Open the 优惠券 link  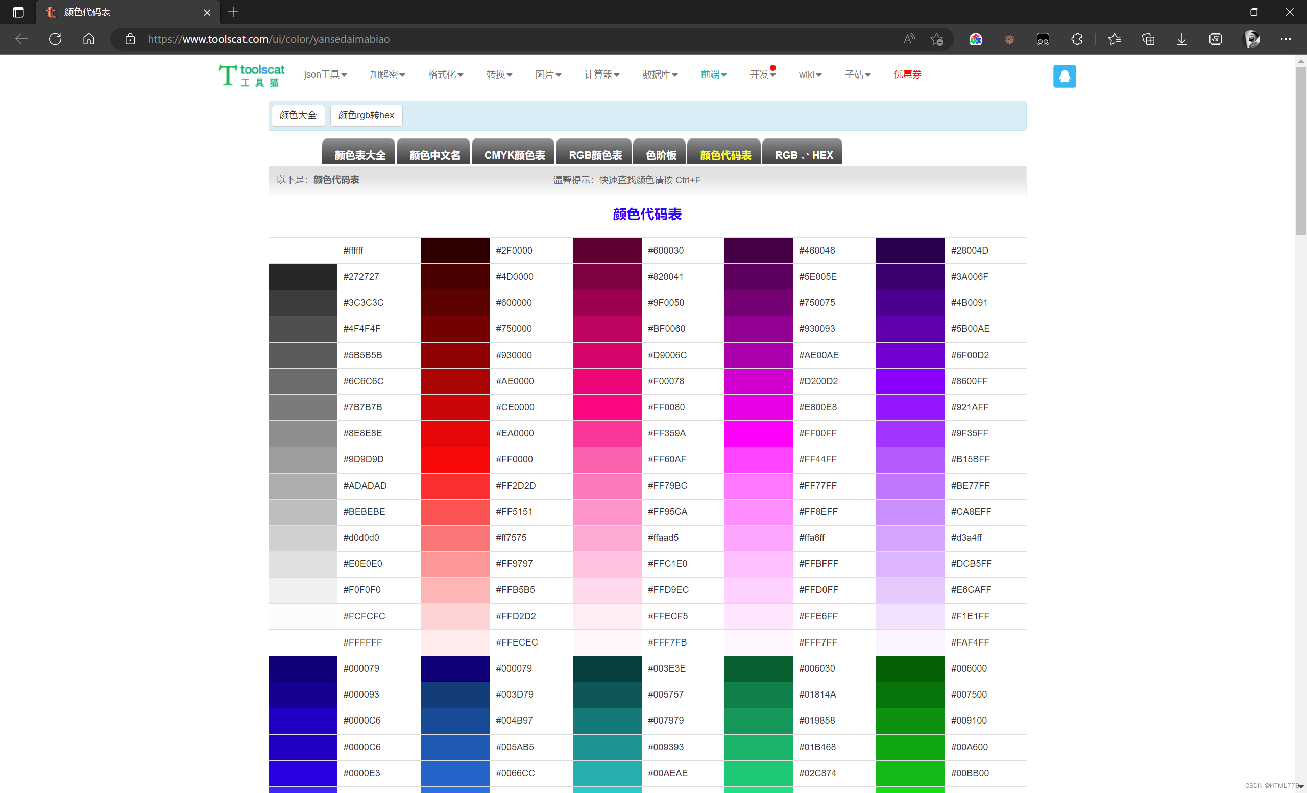pyautogui.click(x=908, y=75)
